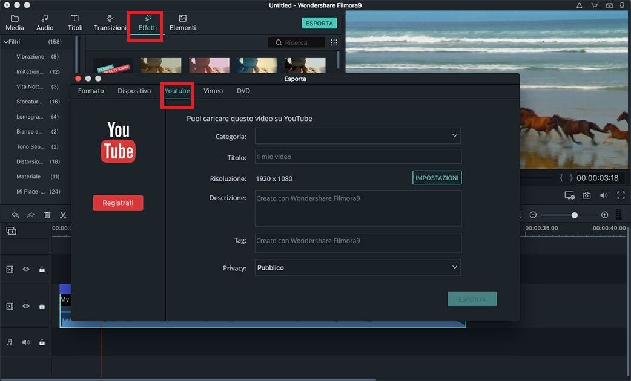The image size is (631, 381).
Task: Open the Audio tab
Action: pyautogui.click(x=45, y=23)
